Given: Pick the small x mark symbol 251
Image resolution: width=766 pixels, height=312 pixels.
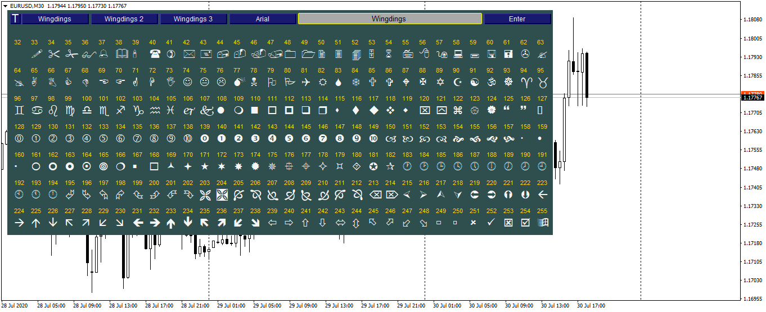Looking at the screenshot, I should pos(474,223).
